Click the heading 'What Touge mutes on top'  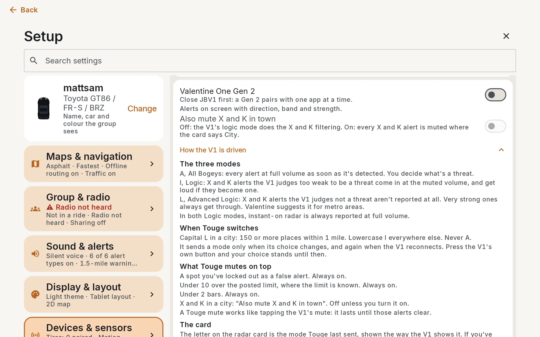click(x=226, y=266)
